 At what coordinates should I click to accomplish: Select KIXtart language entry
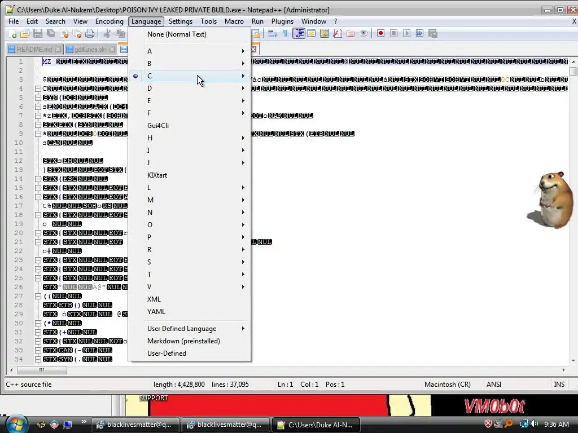pyautogui.click(x=190, y=175)
